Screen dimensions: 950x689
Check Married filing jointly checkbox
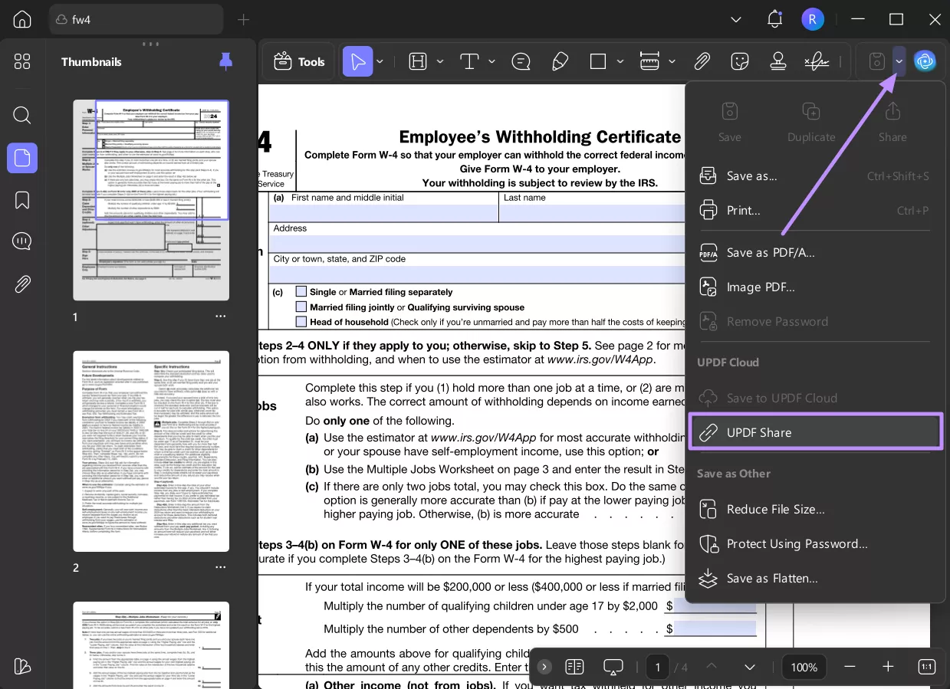pyautogui.click(x=301, y=307)
